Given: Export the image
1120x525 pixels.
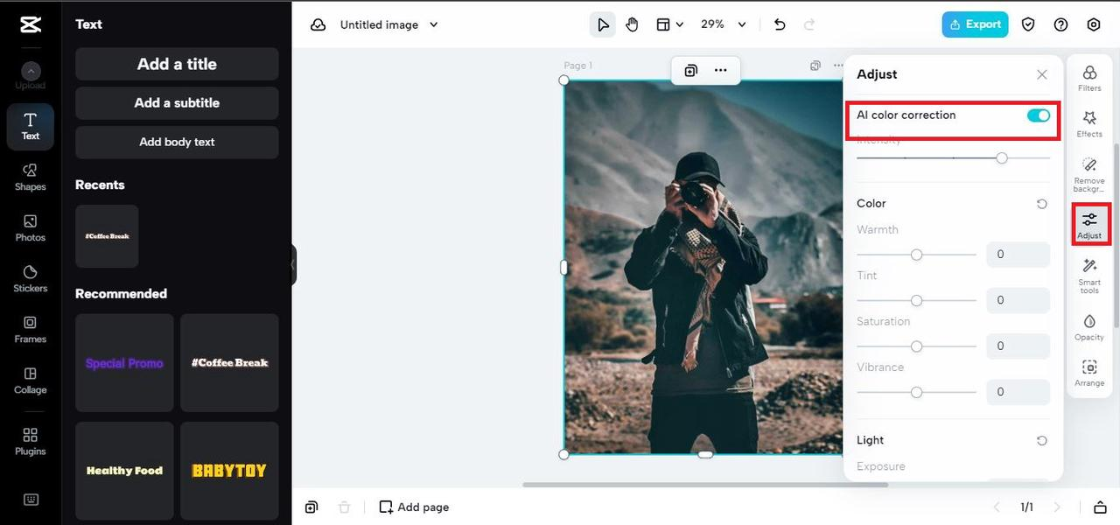Looking at the screenshot, I should (x=975, y=24).
